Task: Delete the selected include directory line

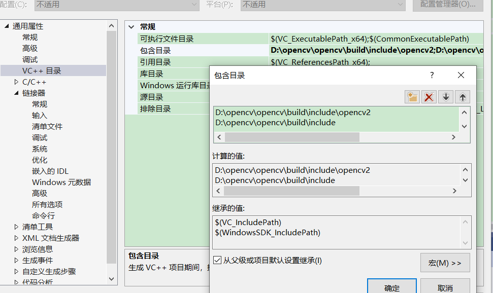Action: click(429, 97)
